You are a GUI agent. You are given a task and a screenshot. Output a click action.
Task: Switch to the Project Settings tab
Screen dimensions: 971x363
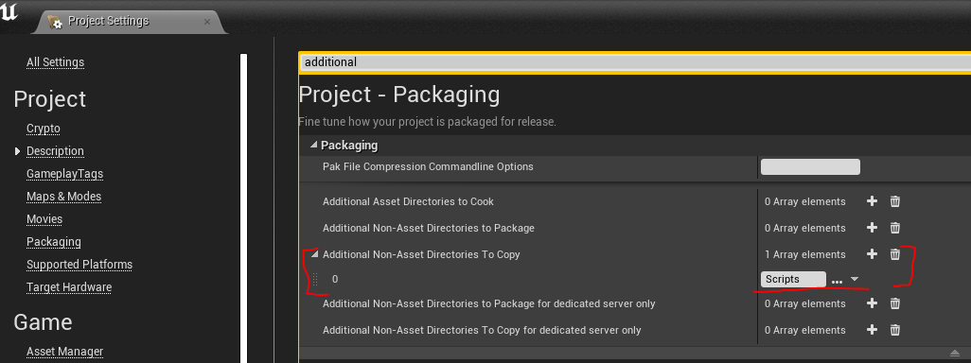point(109,21)
